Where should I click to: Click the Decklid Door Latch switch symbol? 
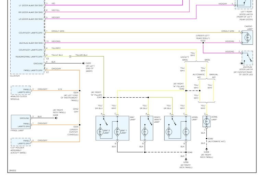click(247, 58)
